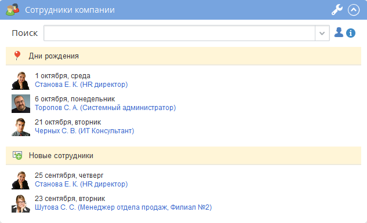Screen dimensions: 367x223
Task: Open widget settings via wrench icon
Action: click(x=337, y=10)
